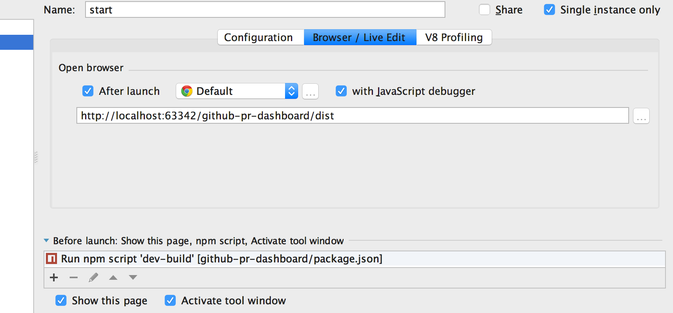Open the V8 Profiling tab
Viewport: 673px width, 313px height.
454,38
